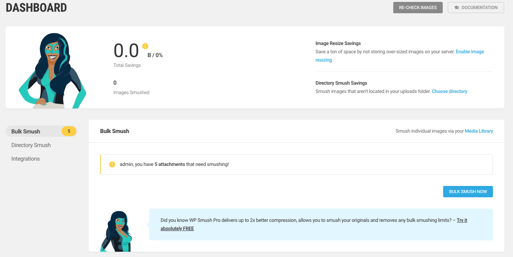Screen dimensions: 513x257
Task: Click the yellow info icon beside total savings
Action: pyautogui.click(x=145, y=46)
